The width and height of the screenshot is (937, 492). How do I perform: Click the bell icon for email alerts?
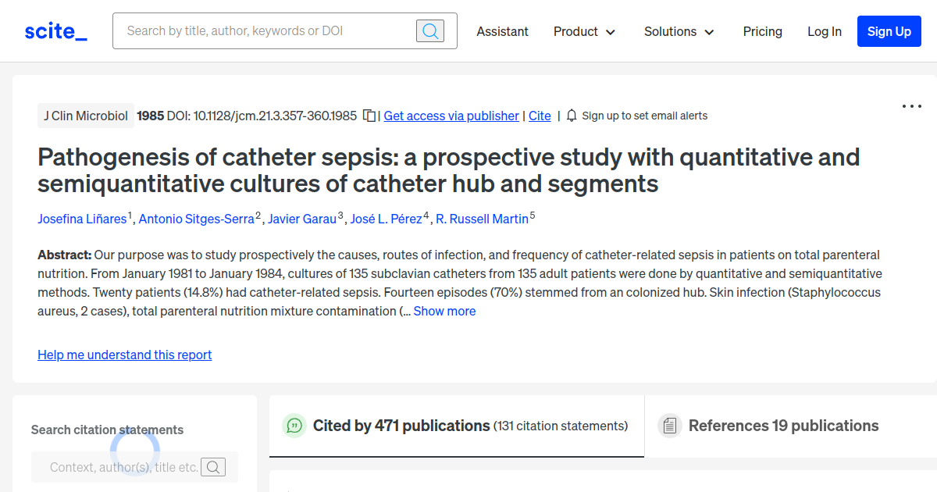(571, 115)
